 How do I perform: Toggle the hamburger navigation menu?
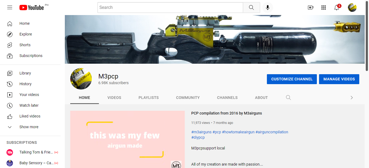(10, 7)
